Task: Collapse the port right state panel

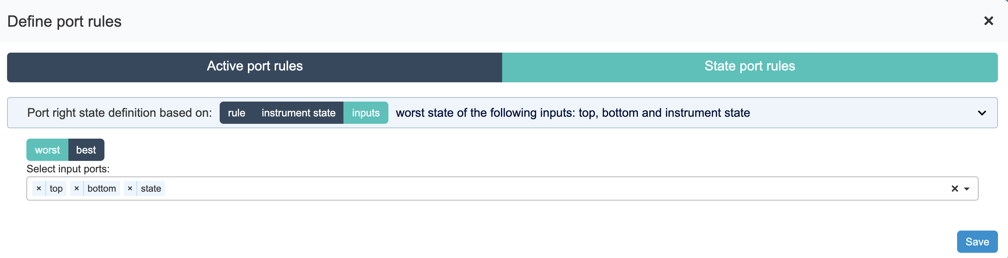Action: coord(981,113)
